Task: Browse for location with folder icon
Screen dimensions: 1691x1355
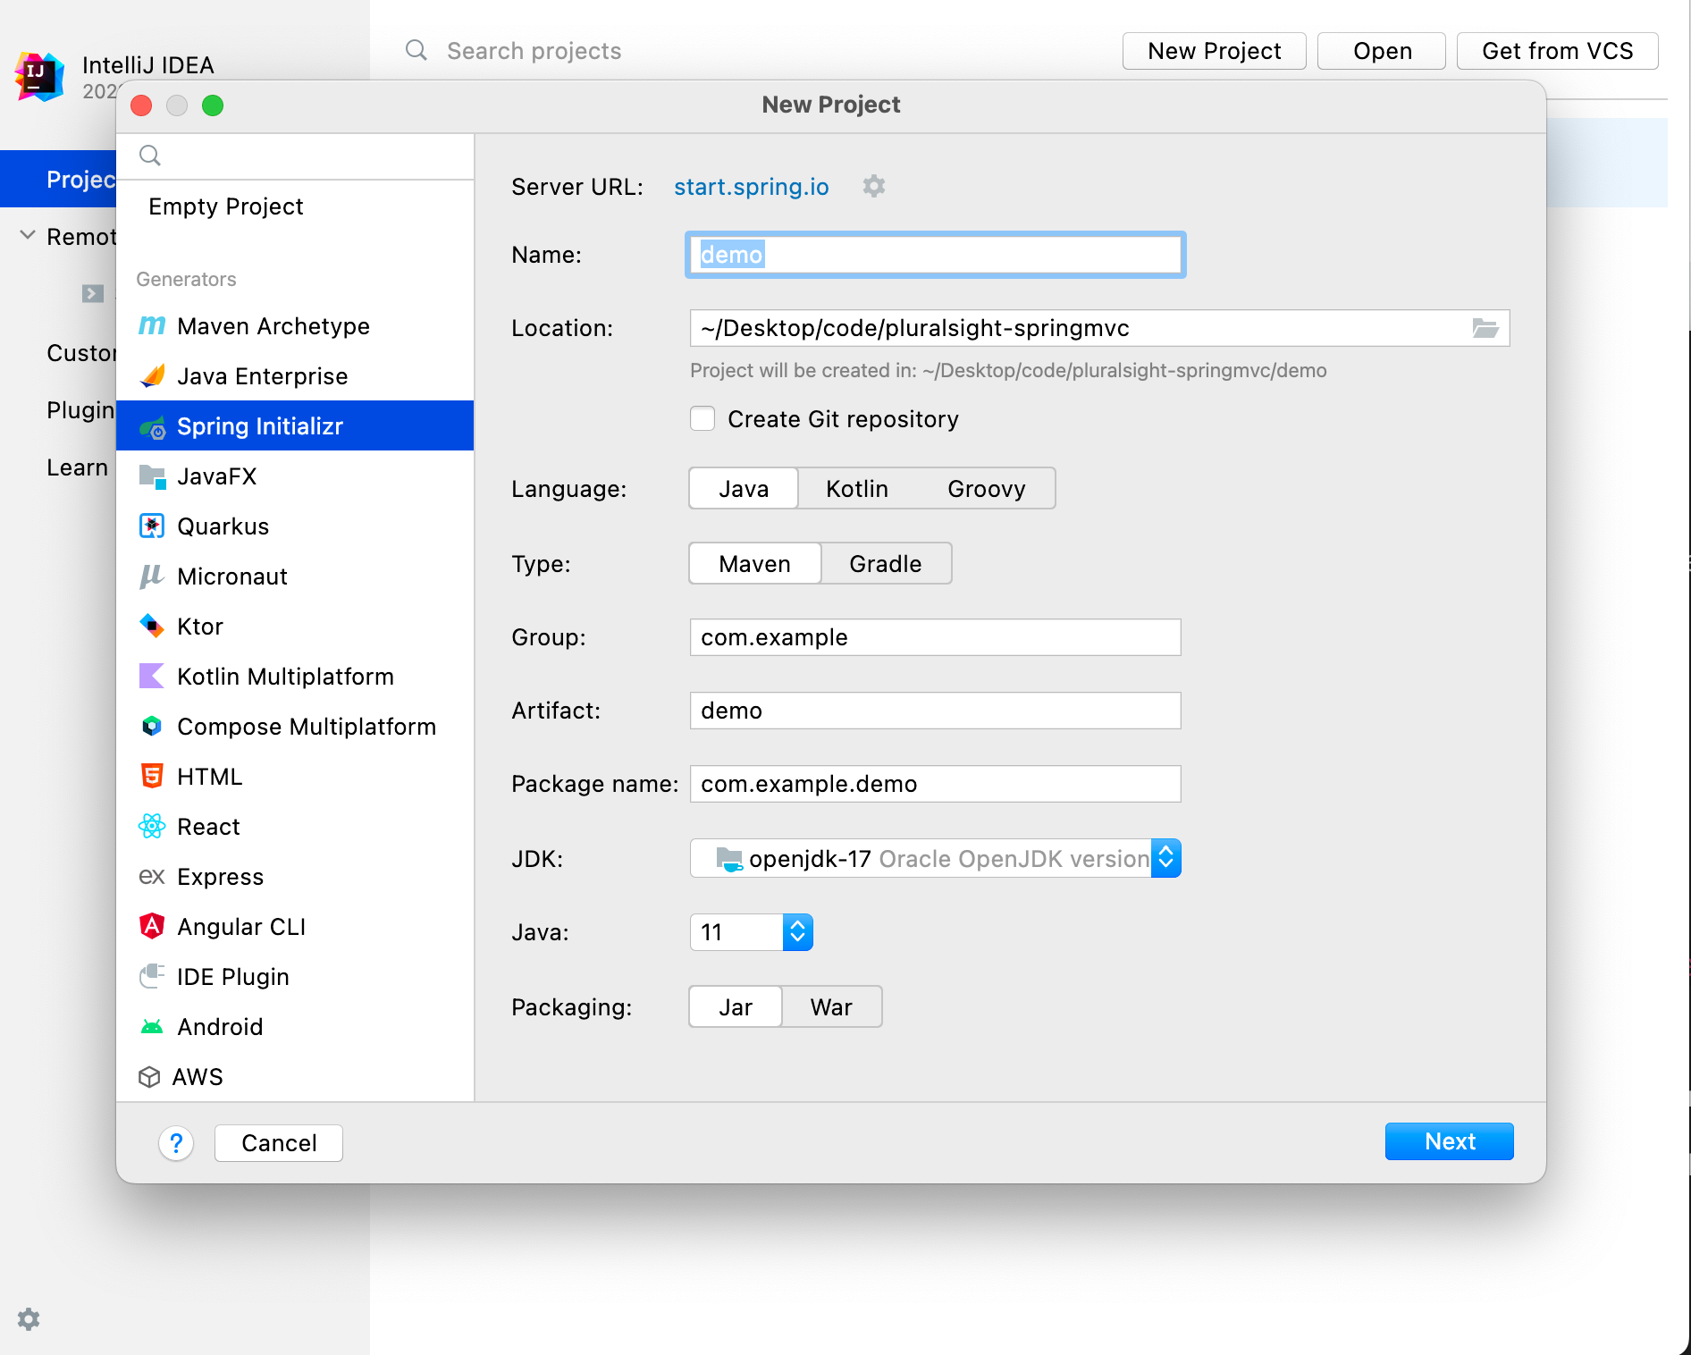Action: [1485, 328]
